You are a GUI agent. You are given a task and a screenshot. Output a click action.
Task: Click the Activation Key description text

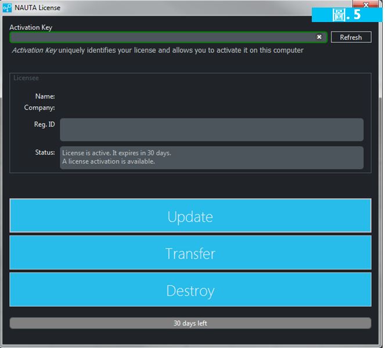(x=158, y=50)
